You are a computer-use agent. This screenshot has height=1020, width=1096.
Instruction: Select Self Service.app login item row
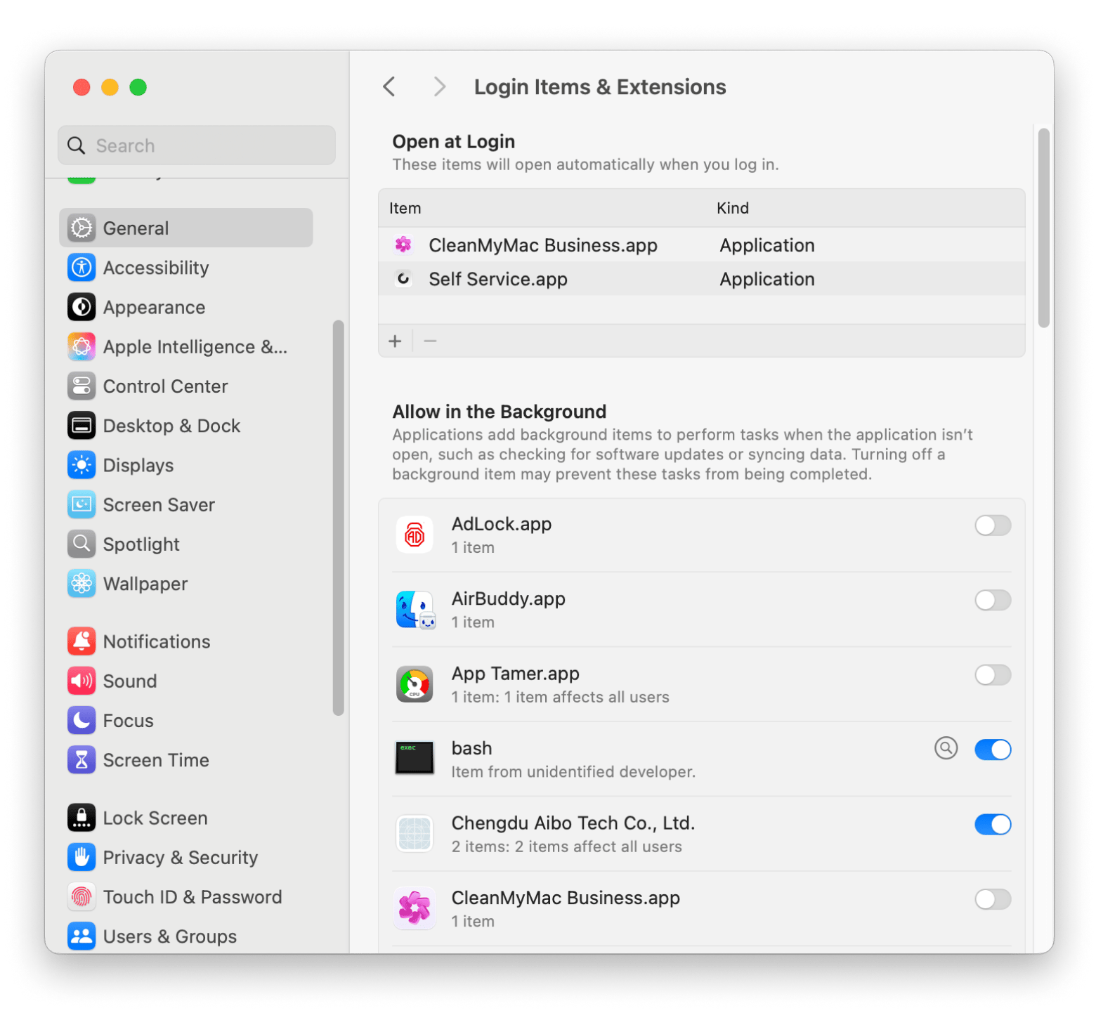[702, 279]
